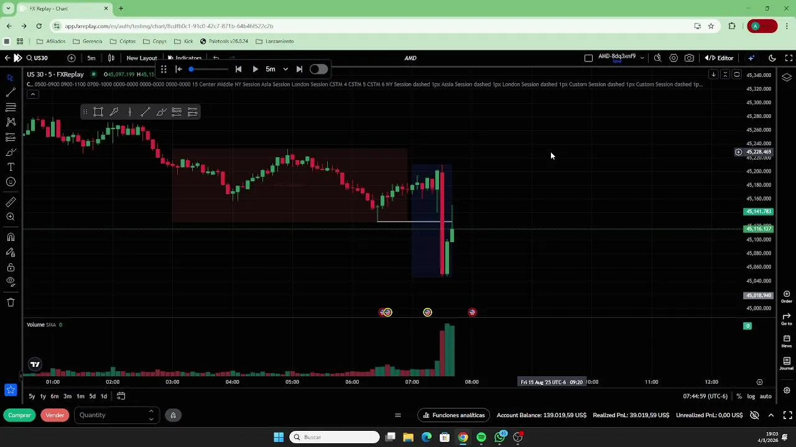Select the ruler measure tool

(x=10, y=202)
